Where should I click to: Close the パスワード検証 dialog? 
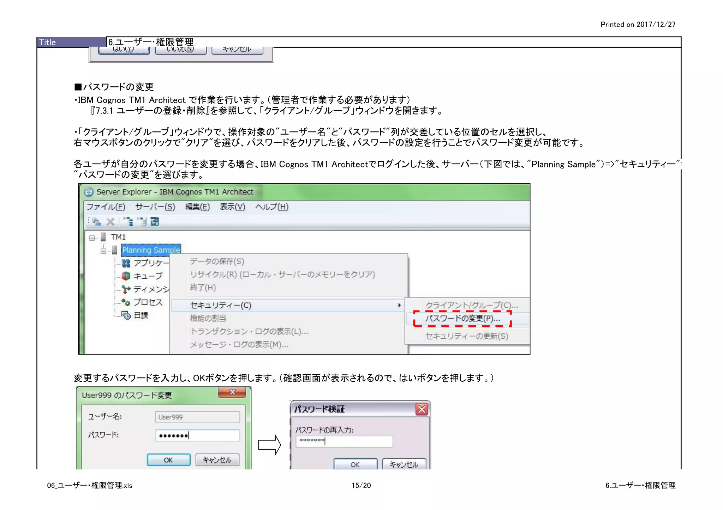tap(422, 409)
